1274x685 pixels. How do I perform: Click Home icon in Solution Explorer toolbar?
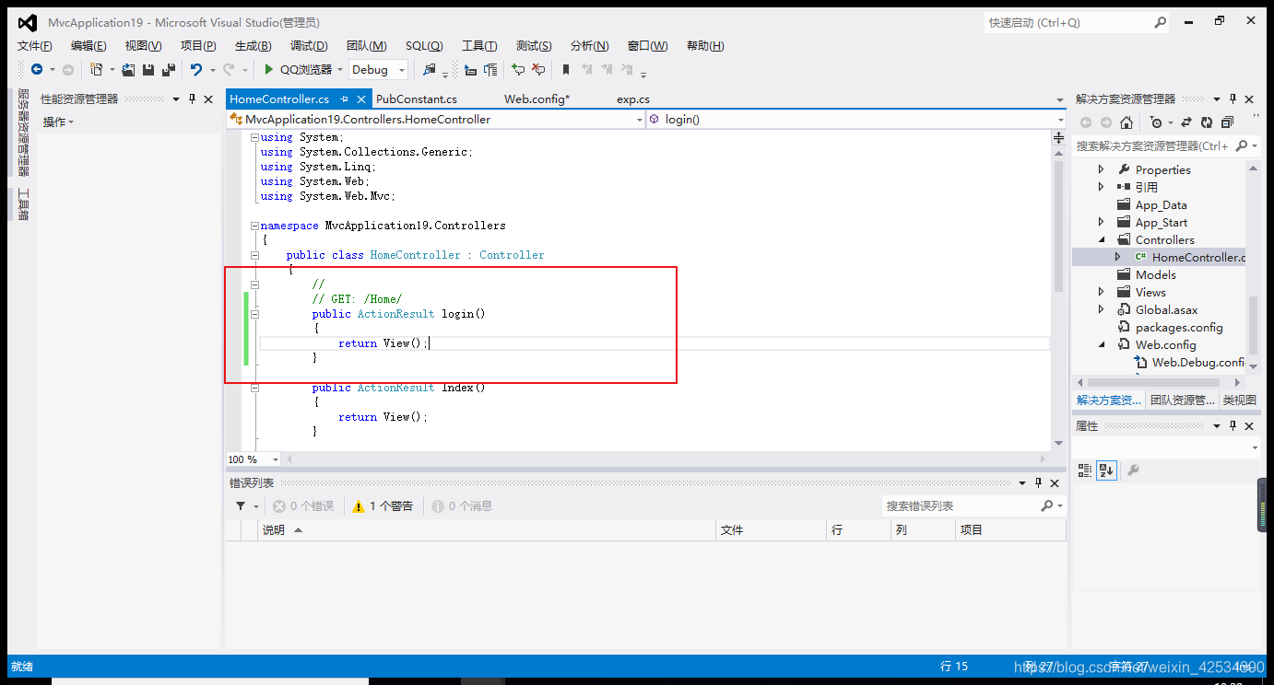click(x=1127, y=122)
